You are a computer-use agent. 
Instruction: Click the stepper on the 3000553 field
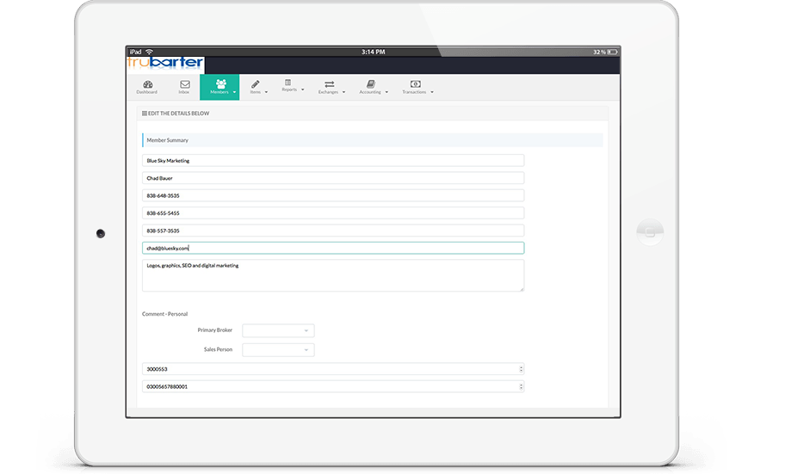coord(521,369)
